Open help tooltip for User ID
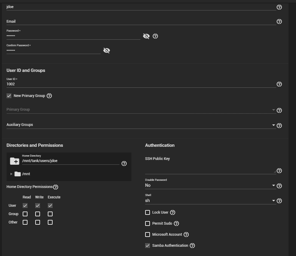296x256 pixels. click(x=279, y=84)
